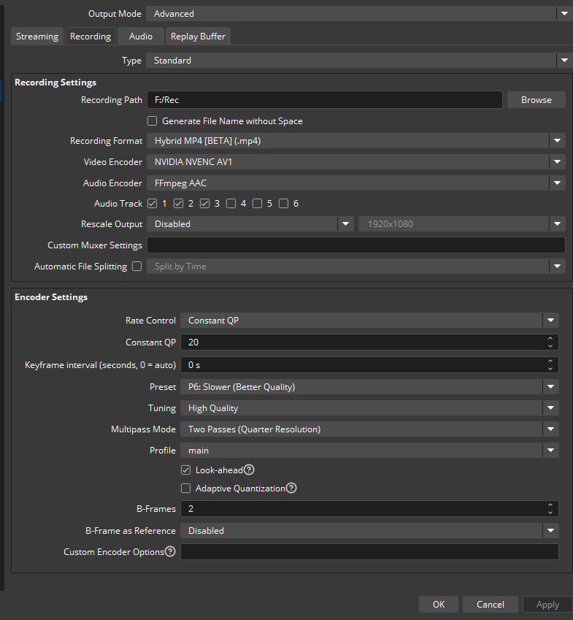Increase Constant QP with up arrow
This screenshot has height=620, width=573.
(550, 339)
